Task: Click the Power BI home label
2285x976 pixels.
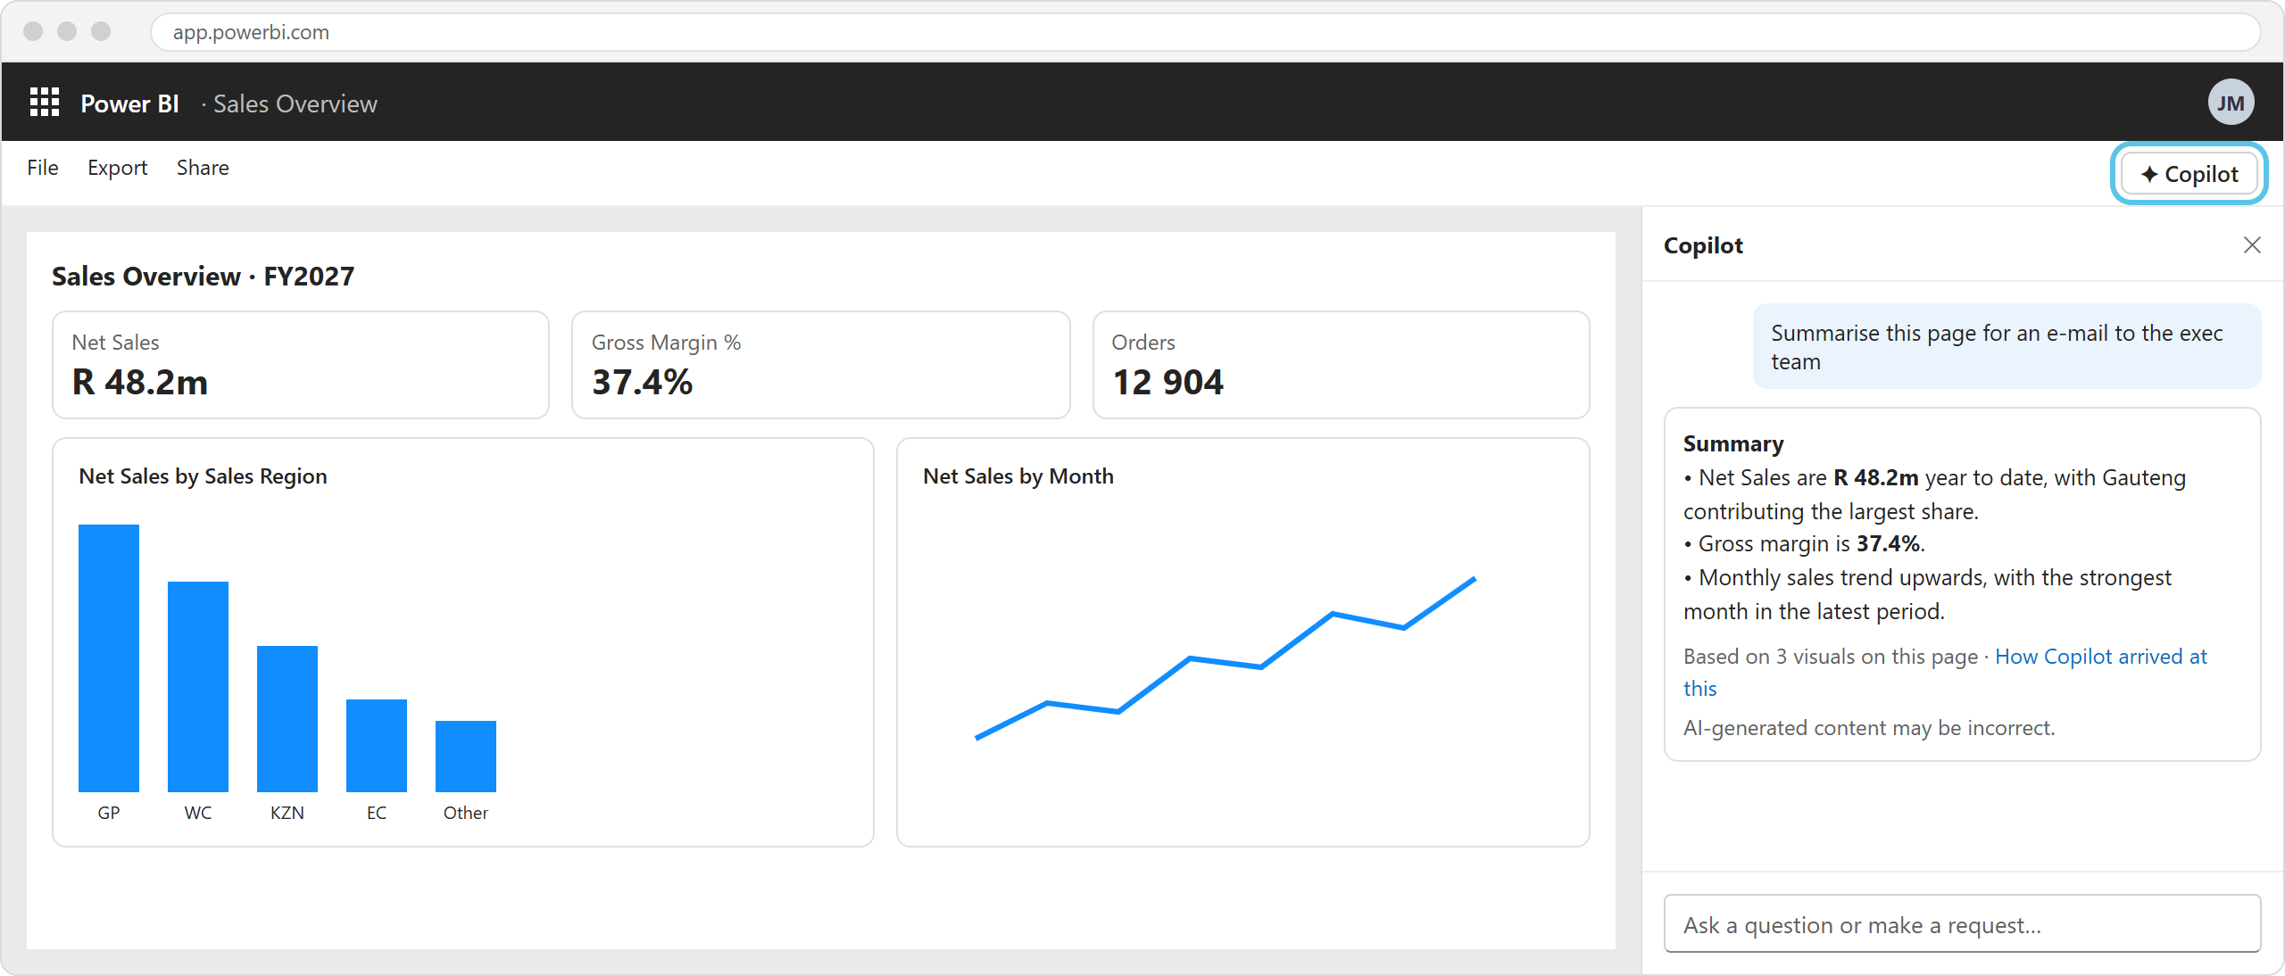Action: [129, 103]
